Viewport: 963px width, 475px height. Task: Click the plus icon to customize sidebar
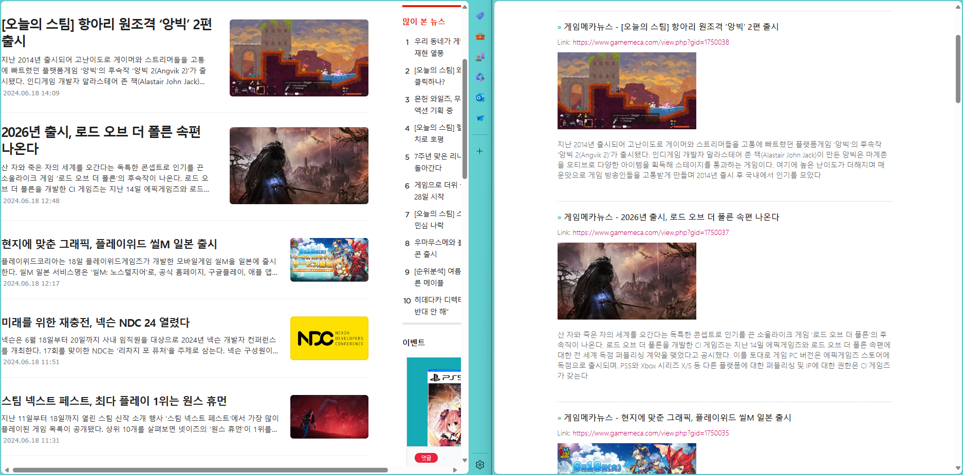click(479, 151)
